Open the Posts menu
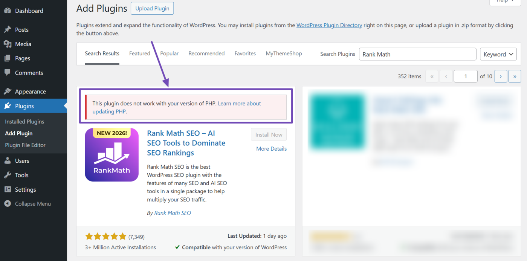527x261 pixels. pos(34,29)
